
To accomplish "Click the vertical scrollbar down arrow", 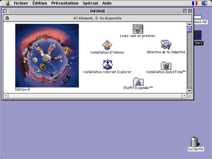I will coord(189,90).
